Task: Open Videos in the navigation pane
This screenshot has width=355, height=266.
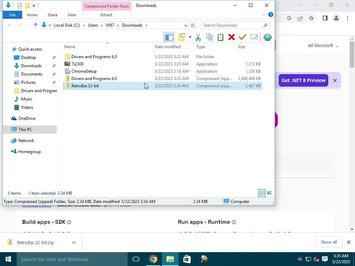Action: click(x=27, y=107)
